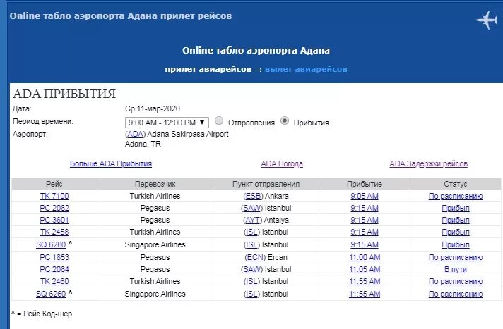Click Turkish Airlines in the TK 7100 row
This screenshot has height=329, width=503.
click(155, 196)
